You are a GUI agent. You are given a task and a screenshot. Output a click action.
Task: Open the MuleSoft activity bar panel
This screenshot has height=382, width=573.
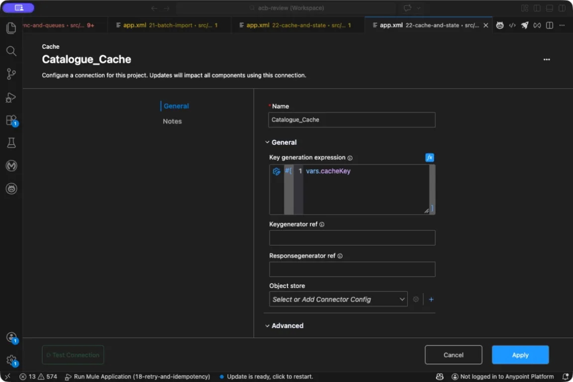tap(11, 166)
